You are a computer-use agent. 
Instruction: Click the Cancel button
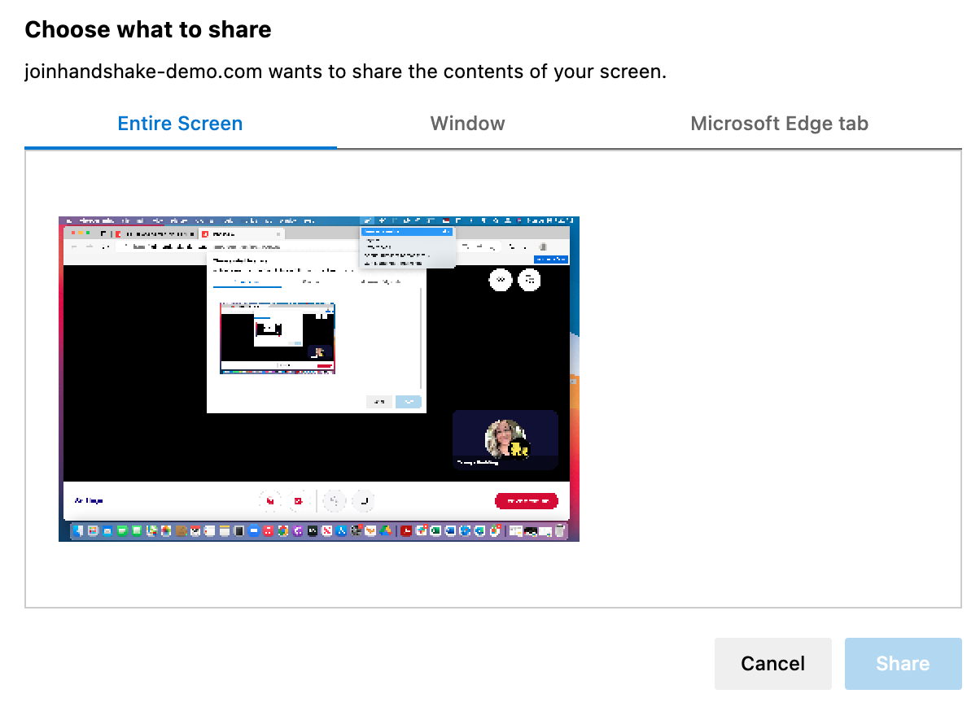[772, 664]
